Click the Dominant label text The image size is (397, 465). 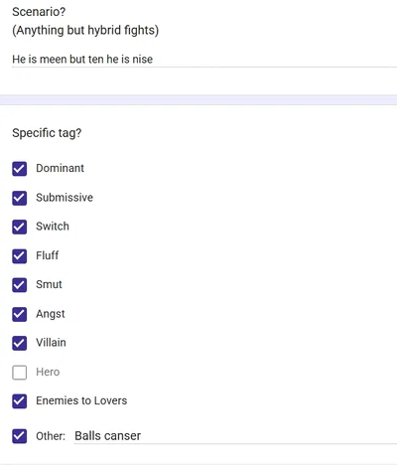click(60, 168)
